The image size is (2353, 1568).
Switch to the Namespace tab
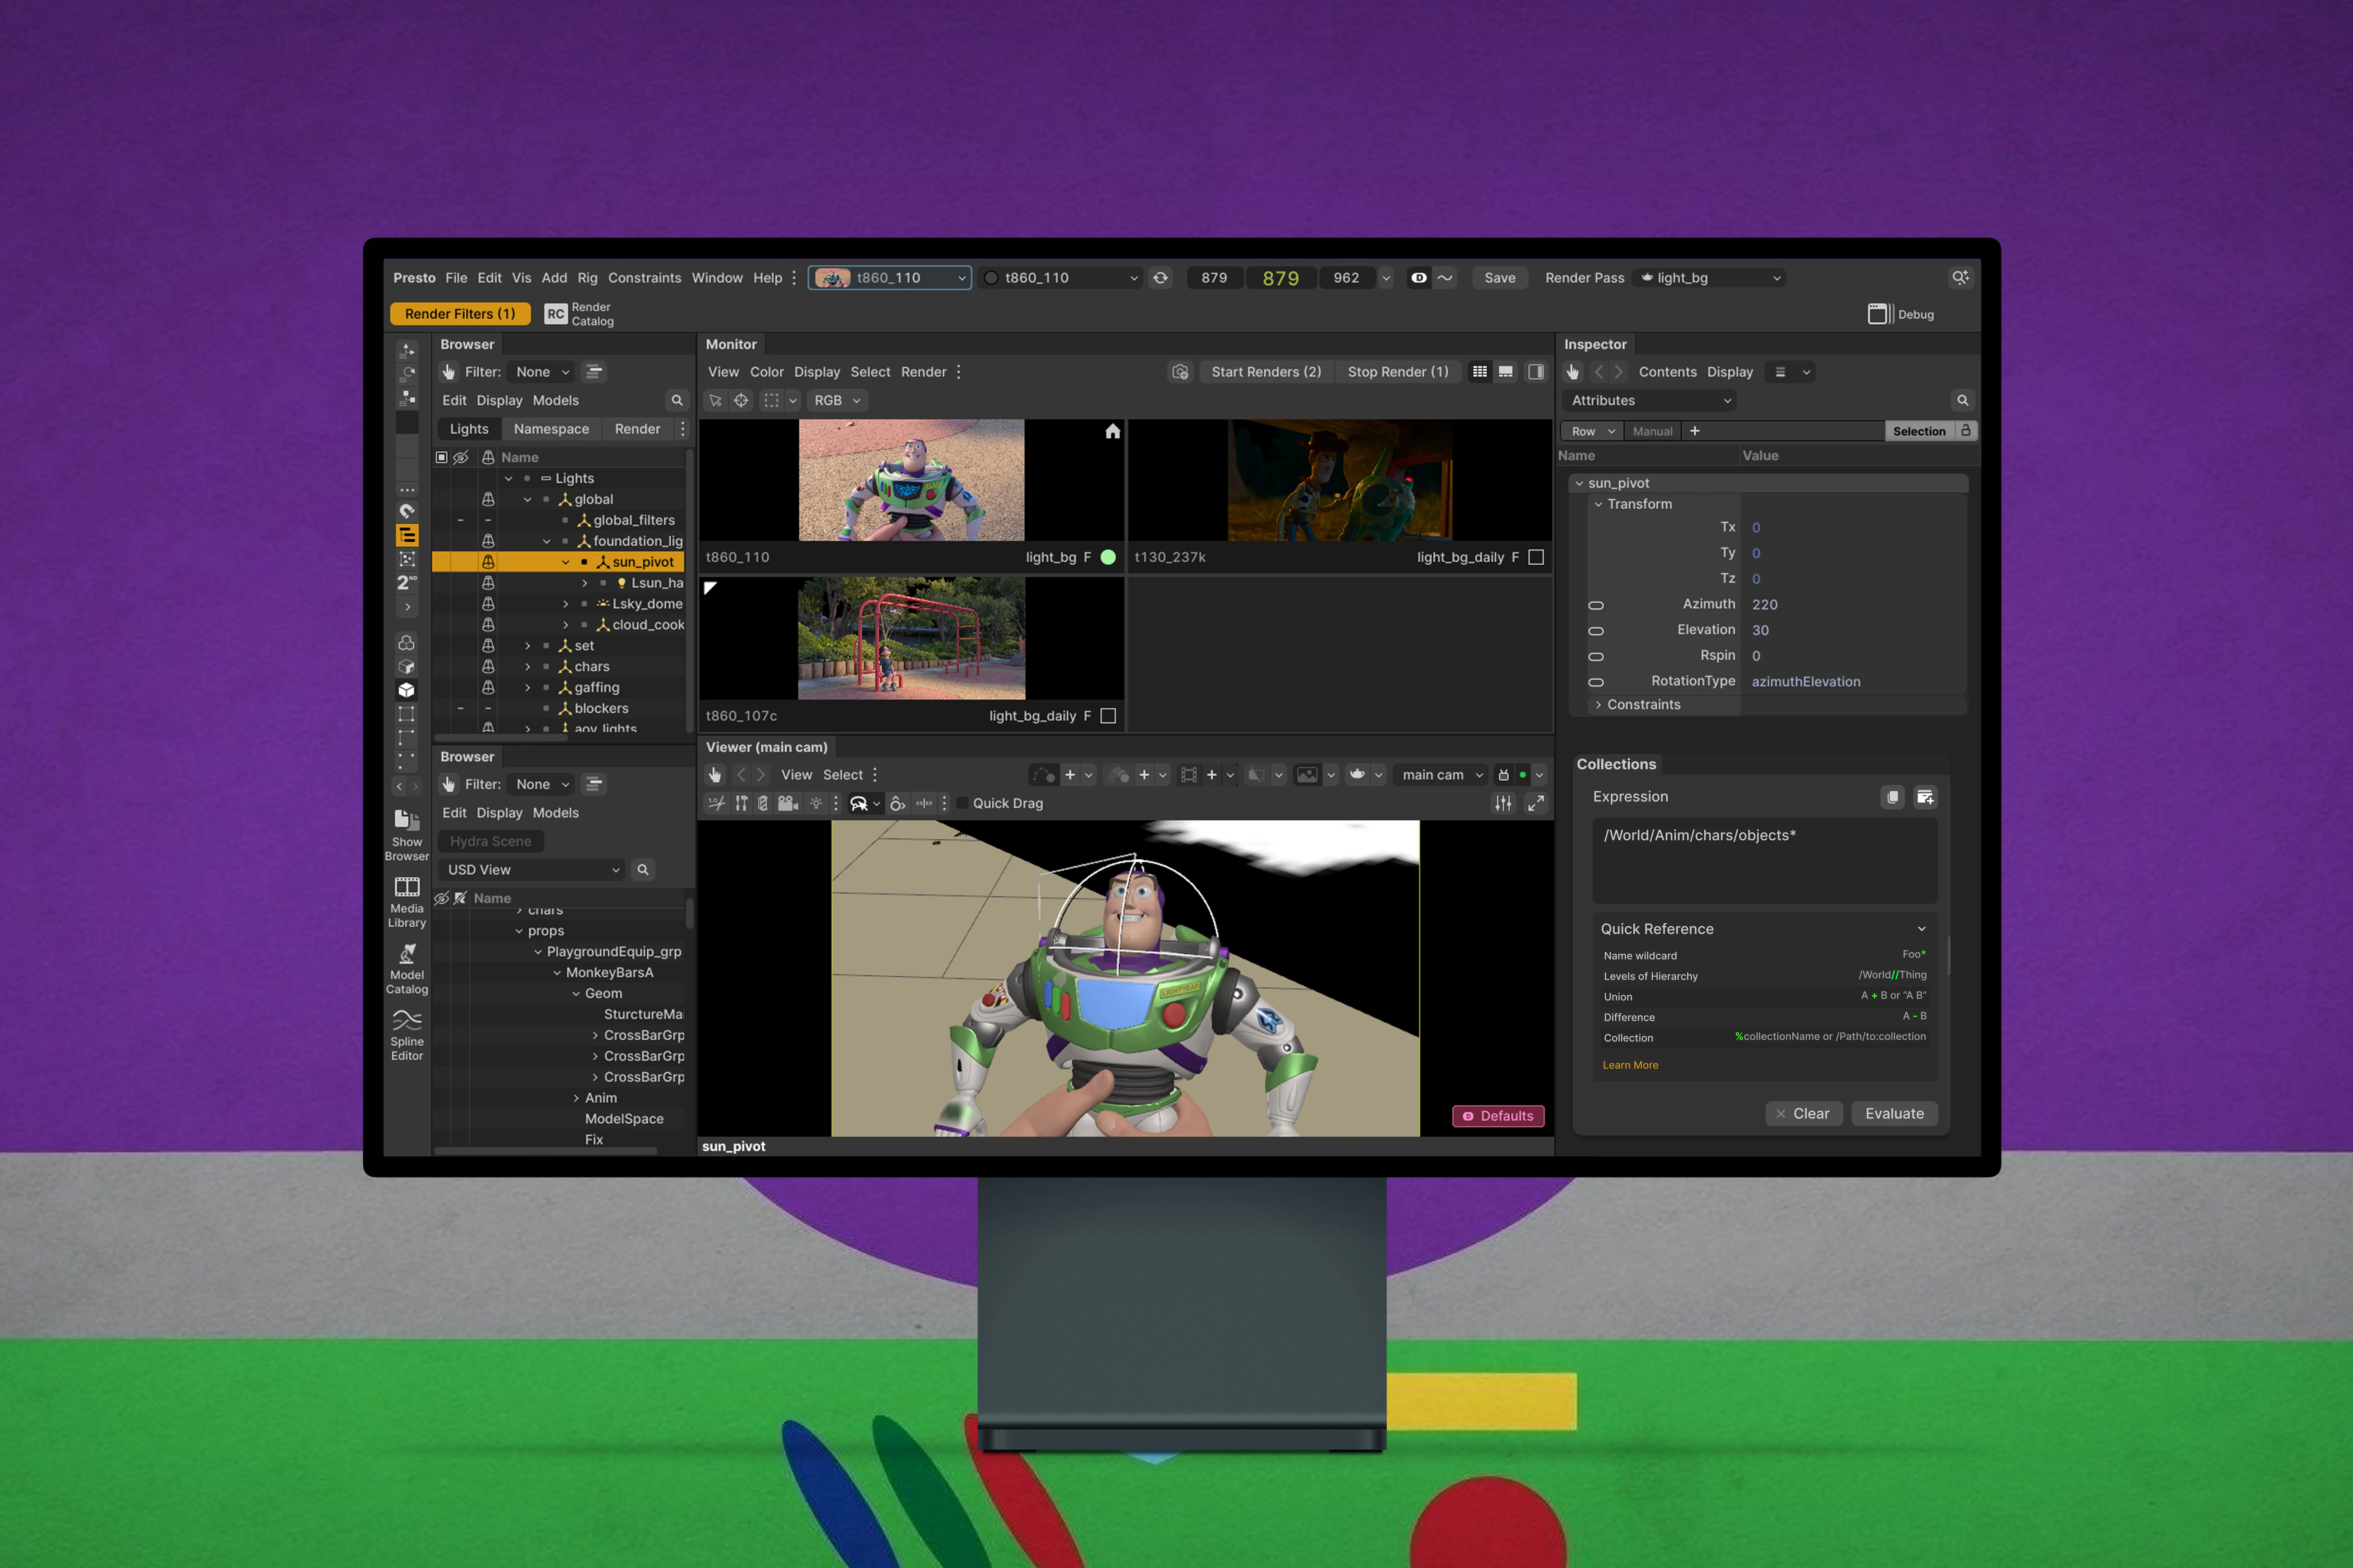pos(551,429)
